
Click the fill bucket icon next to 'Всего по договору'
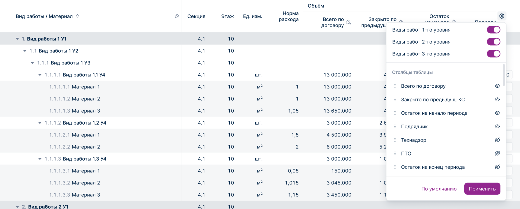pos(348,22)
